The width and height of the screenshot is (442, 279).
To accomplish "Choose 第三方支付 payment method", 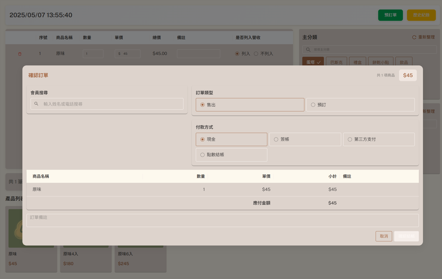I will tap(379, 139).
